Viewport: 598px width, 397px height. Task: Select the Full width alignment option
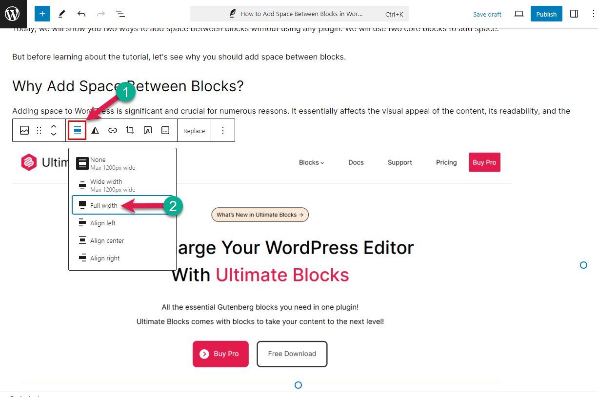pyautogui.click(x=104, y=205)
